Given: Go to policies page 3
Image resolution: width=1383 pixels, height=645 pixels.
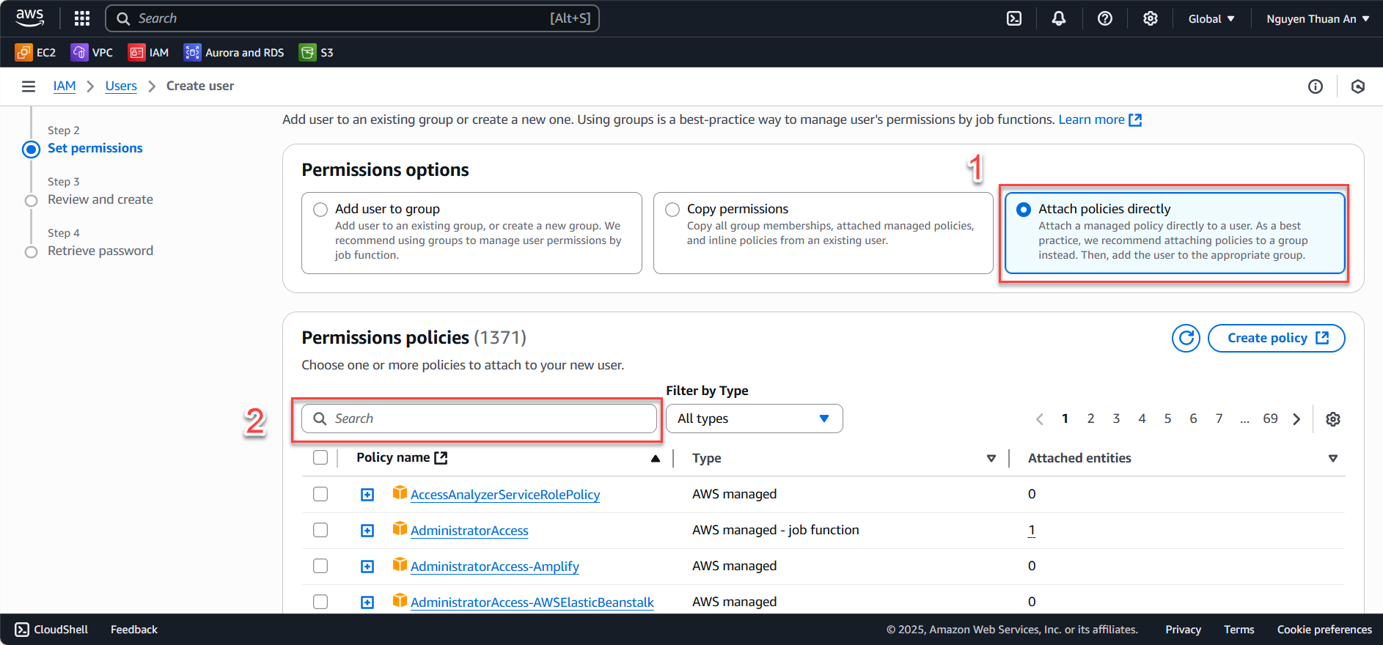Looking at the screenshot, I should (1116, 419).
